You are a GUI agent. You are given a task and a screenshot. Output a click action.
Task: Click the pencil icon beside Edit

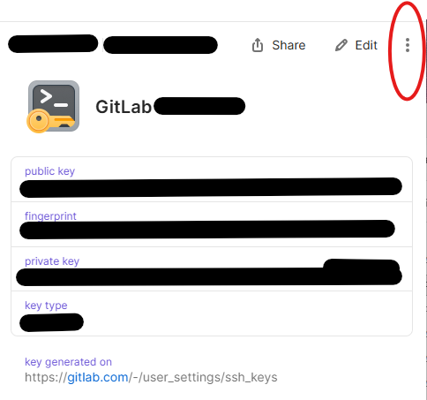coord(341,45)
